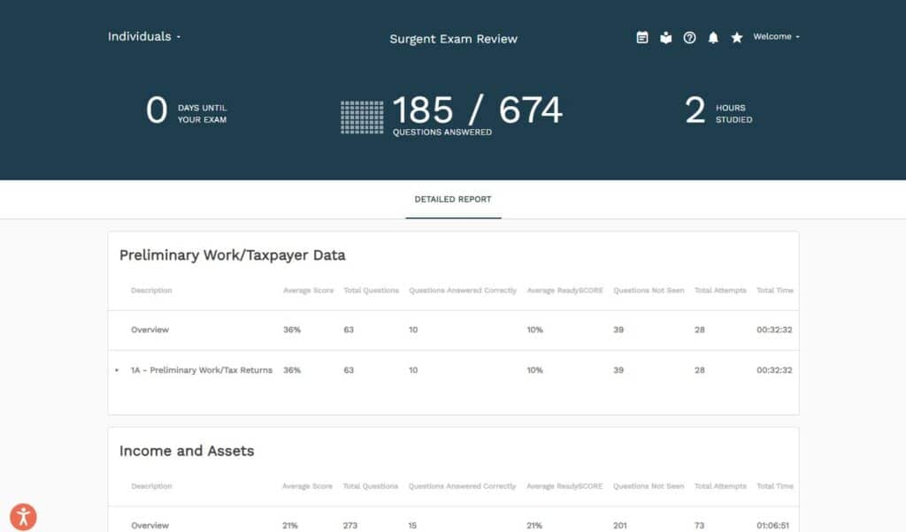
Task: Click the Surgent Exam Review logo text
Action: [x=453, y=39]
